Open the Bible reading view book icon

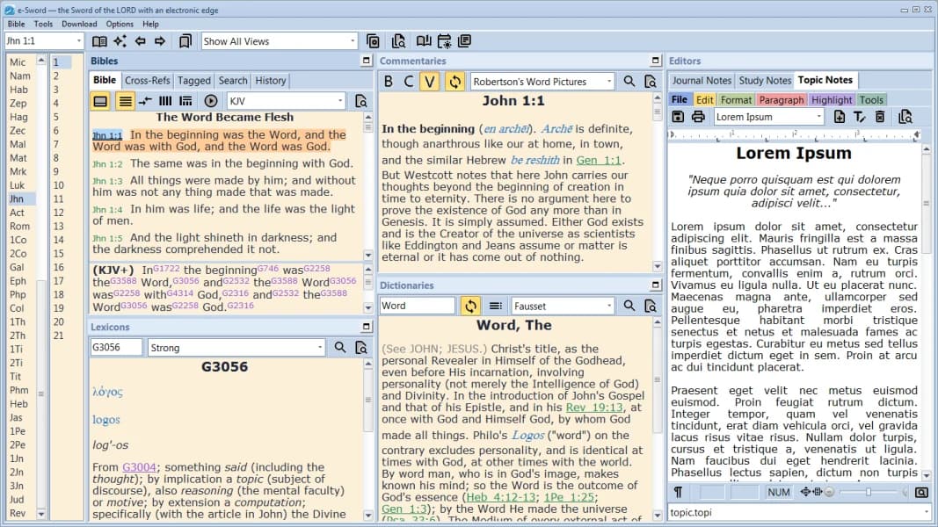tap(99, 41)
